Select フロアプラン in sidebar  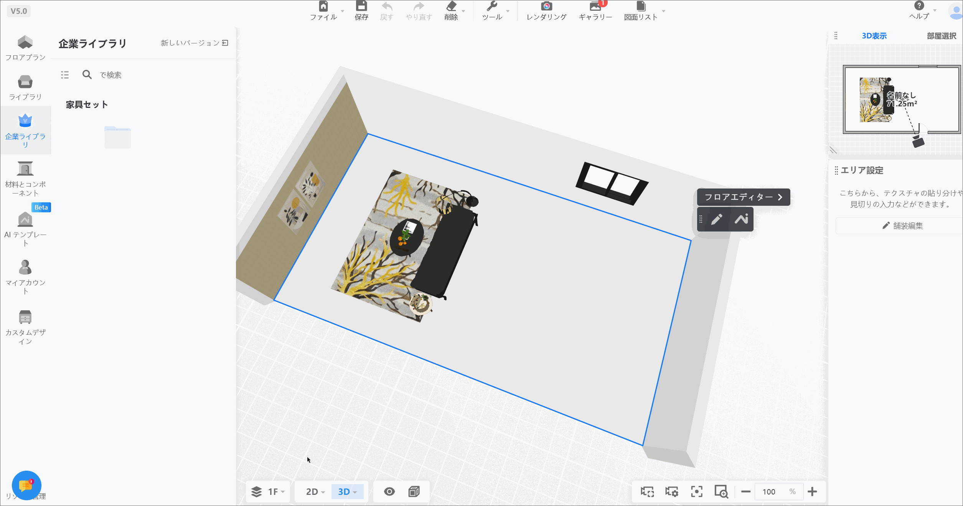25,48
